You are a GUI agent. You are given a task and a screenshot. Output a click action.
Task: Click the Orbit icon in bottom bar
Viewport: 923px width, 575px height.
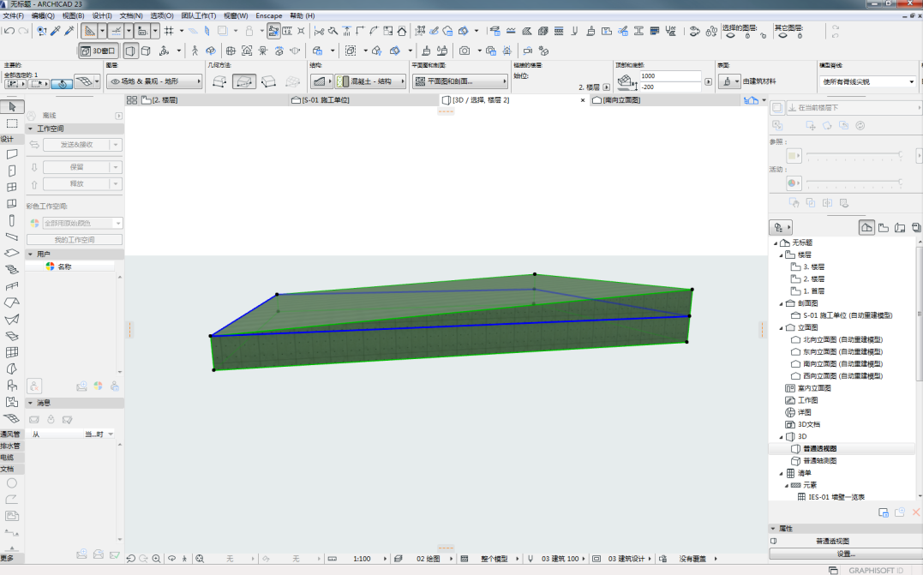171,559
